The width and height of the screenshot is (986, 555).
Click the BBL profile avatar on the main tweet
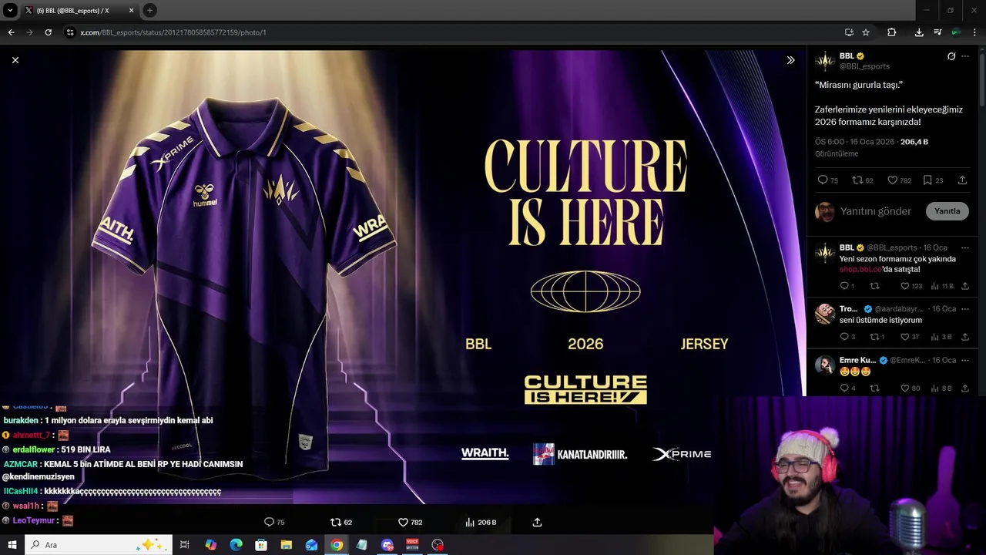[x=825, y=61]
